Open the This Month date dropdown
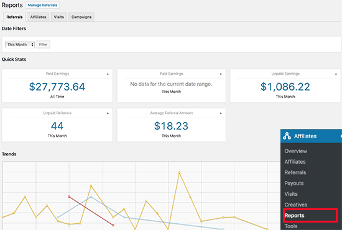The width and height of the screenshot is (342, 230). [x=20, y=45]
